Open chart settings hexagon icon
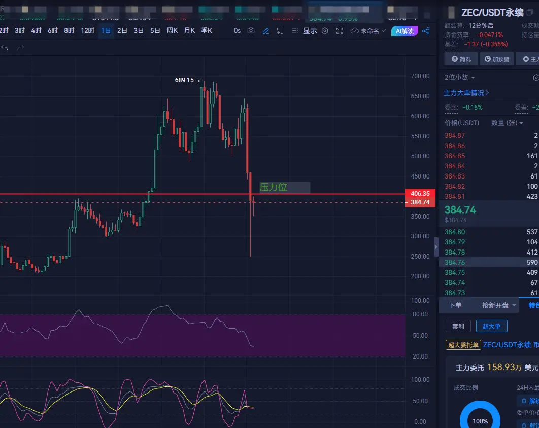Viewport: 539px width, 428px height. tap(325, 31)
